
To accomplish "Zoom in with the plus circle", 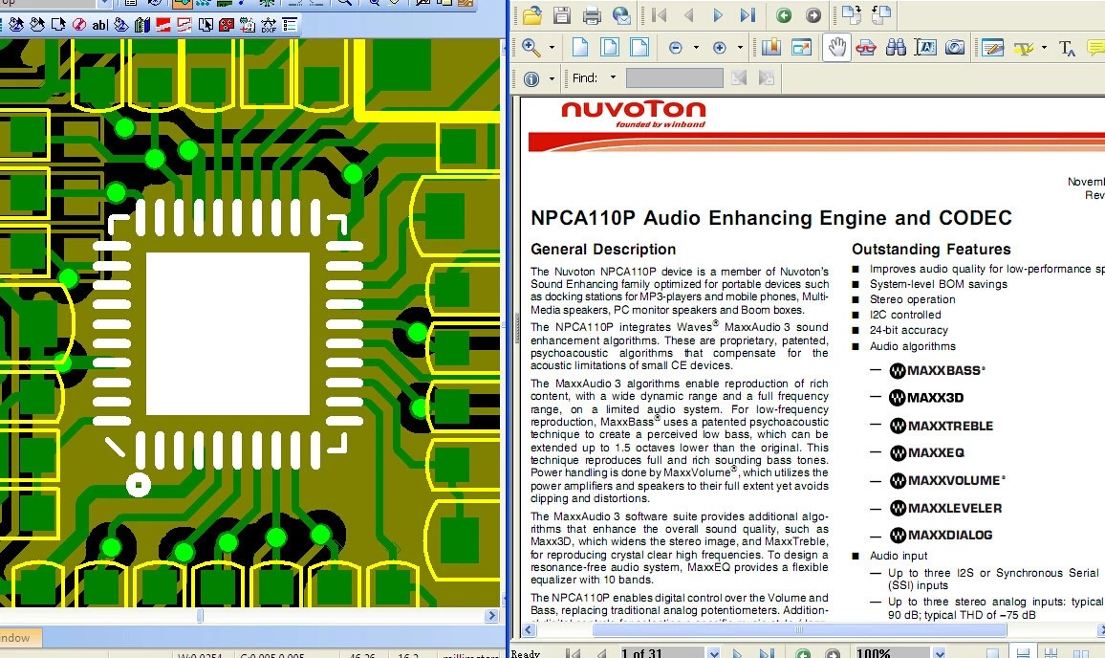I will click(720, 48).
